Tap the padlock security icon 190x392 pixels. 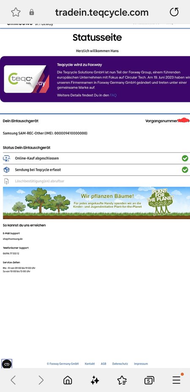click(x=32, y=12)
